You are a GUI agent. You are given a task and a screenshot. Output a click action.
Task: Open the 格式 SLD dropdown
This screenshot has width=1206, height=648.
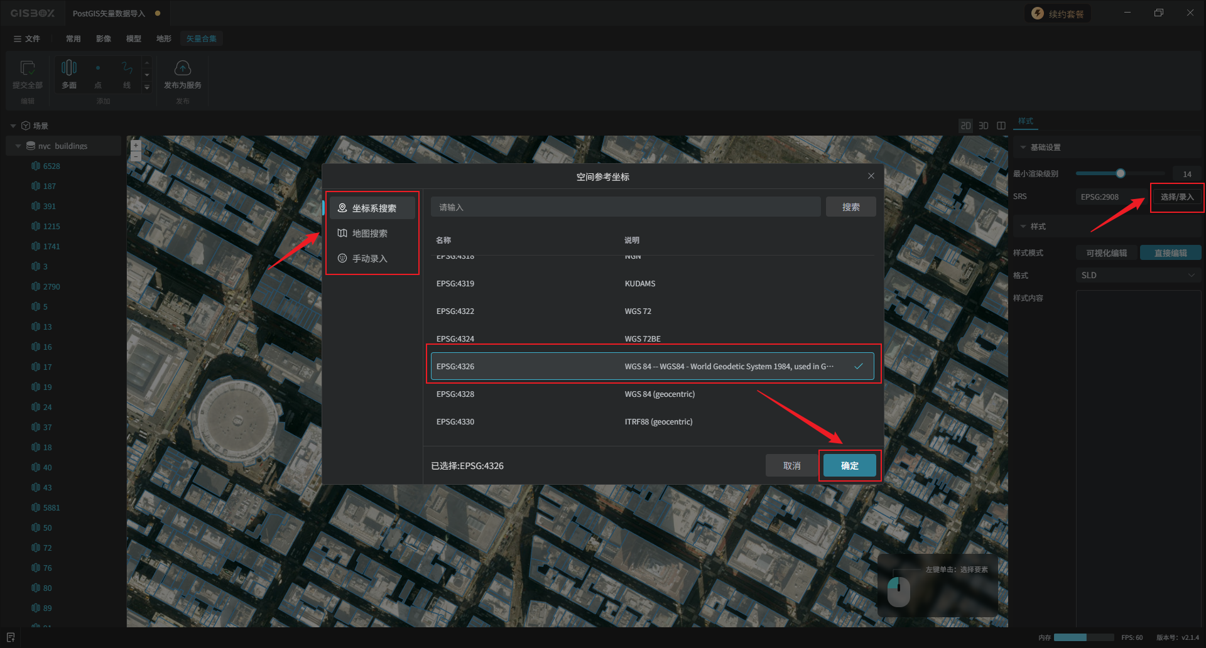1138,275
